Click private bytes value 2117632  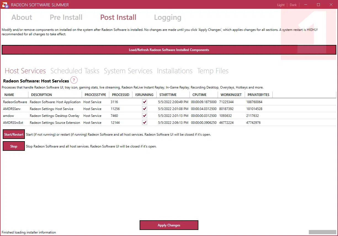[x=252, y=116]
